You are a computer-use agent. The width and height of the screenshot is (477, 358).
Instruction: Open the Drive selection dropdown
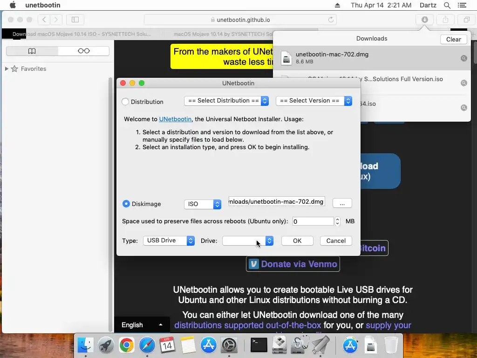click(248, 241)
